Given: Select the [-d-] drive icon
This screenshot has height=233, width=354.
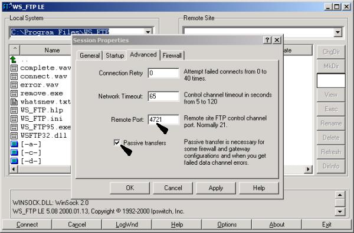Looking at the screenshot, I should tap(14, 161).
